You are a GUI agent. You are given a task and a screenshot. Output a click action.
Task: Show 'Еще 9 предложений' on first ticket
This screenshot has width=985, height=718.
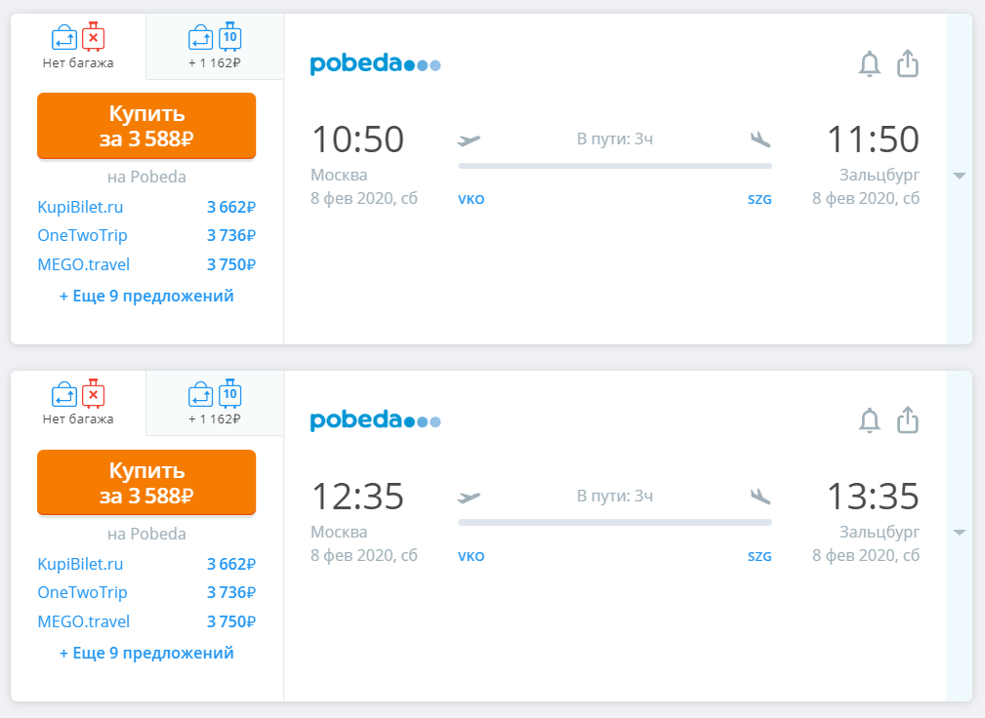146,296
